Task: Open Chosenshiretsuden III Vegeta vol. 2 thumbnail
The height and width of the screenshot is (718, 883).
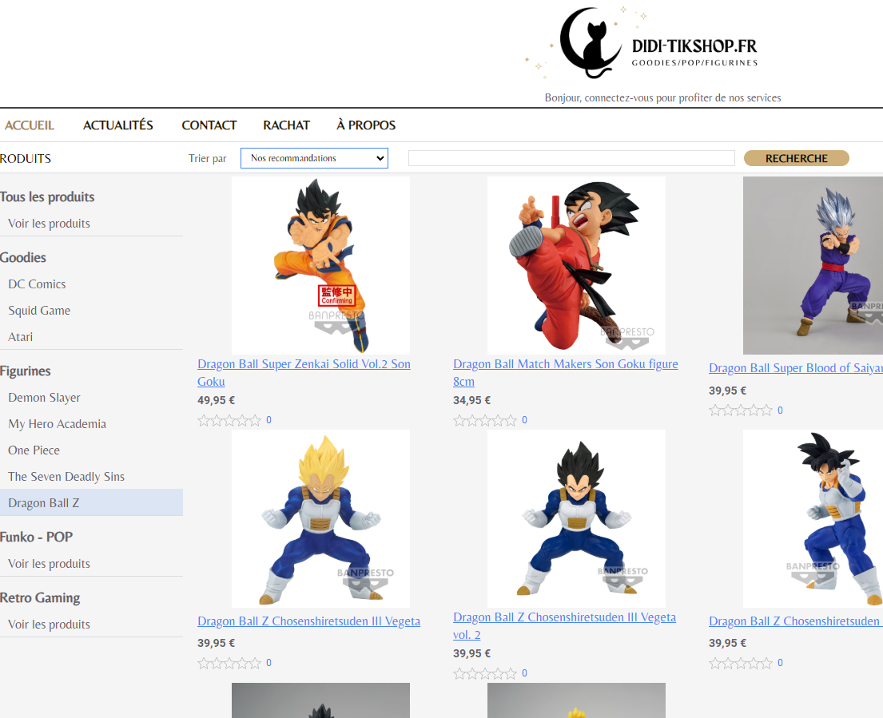Action: [x=576, y=519]
